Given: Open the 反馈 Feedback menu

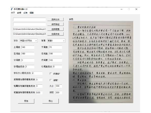Looking at the screenshot, I should 25,13.
